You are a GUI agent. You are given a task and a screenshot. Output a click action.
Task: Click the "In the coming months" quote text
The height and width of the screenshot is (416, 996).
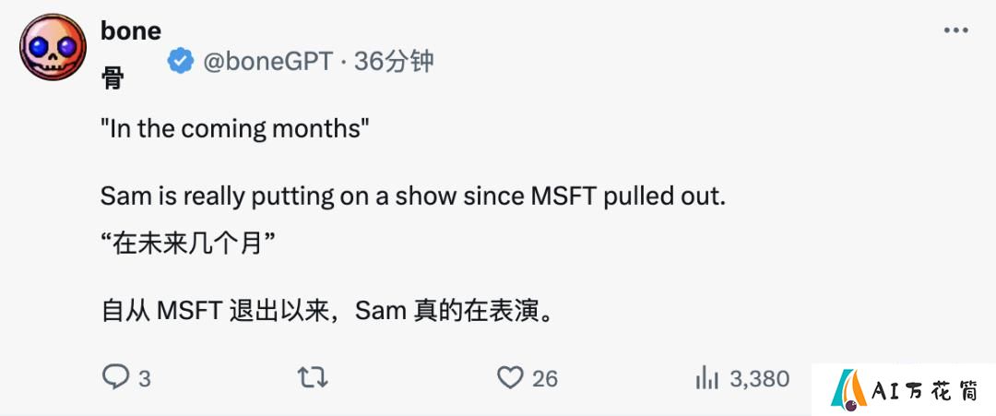[x=235, y=129]
